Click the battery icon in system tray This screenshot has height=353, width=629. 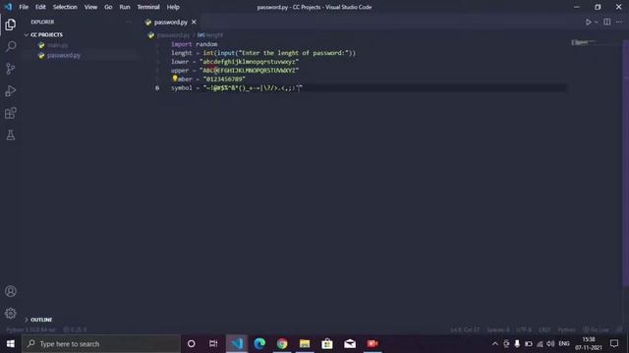point(529,344)
